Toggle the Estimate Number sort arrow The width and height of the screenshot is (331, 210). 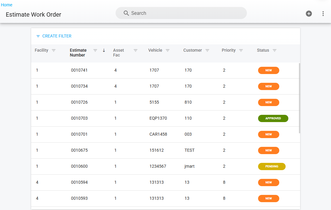(x=104, y=50)
